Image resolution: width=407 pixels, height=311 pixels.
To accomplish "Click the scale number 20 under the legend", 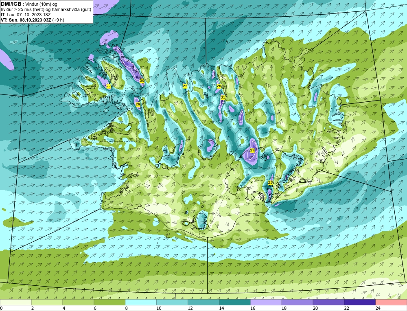I will [x=315, y=308].
